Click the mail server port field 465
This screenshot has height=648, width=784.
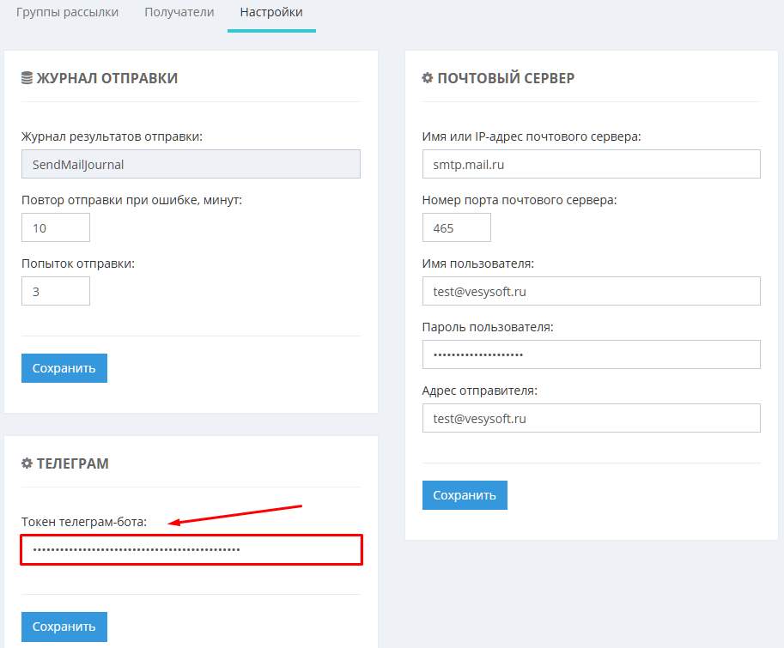[456, 227]
